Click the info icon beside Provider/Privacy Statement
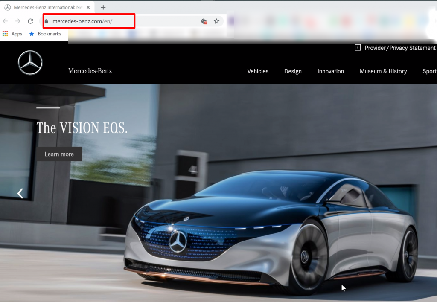437x302 pixels. pos(357,48)
